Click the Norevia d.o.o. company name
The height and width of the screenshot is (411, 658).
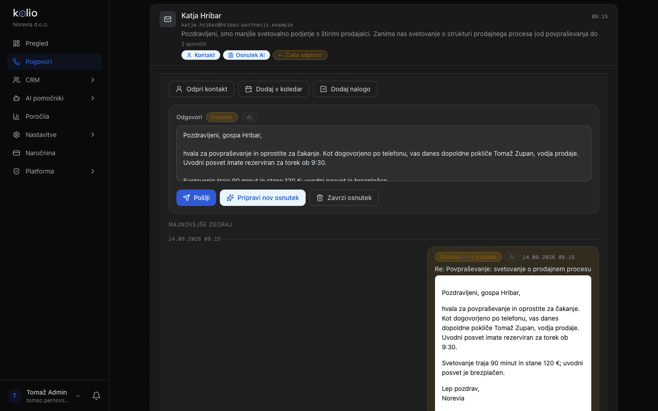click(x=31, y=25)
